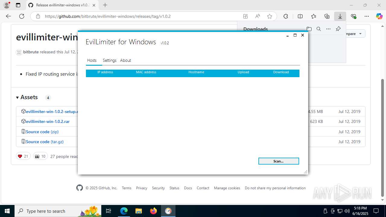
Task: Open the Favorites list icon
Action: 314,16
